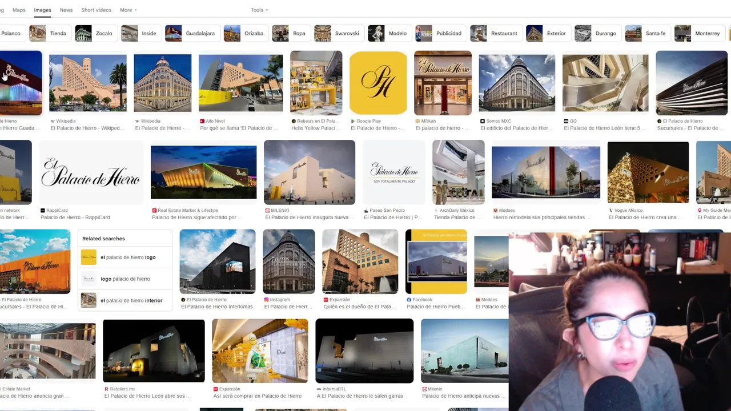Select the Guadalajara filter chip
The width and height of the screenshot is (731, 411).
(x=191, y=33)
